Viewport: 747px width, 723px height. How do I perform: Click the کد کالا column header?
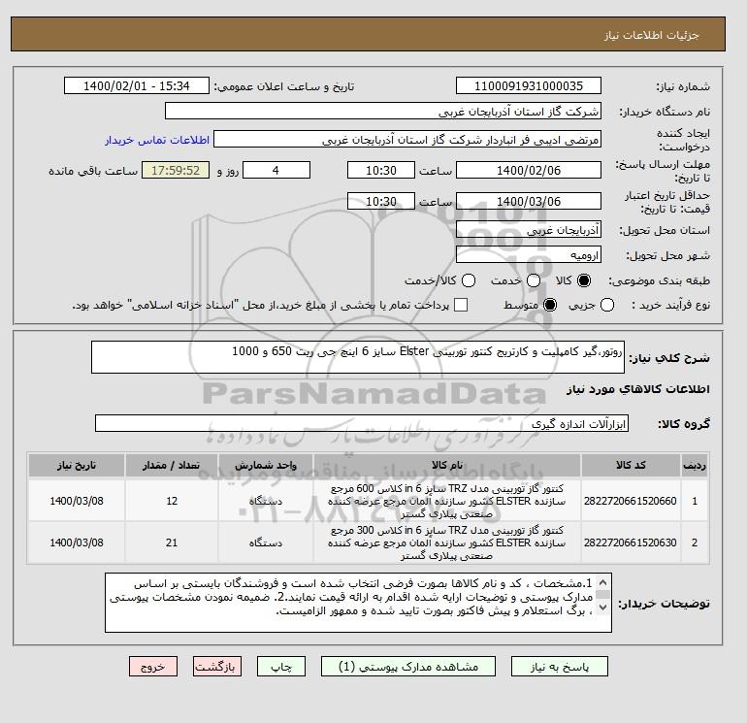631,465
